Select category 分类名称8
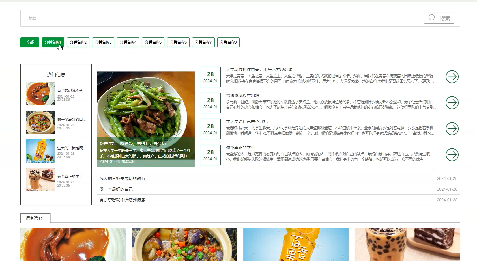The height and width of the screenshot is (261, 477). tap(228, 42)
